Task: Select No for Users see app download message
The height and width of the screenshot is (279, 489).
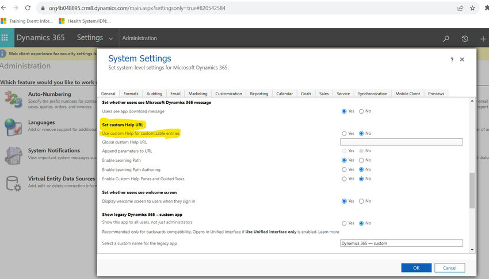Action: coord(361,111)
